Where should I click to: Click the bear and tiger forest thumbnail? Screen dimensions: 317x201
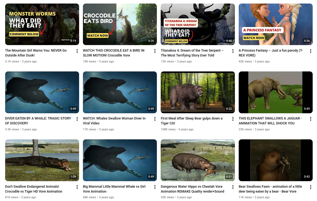point(198,92)
